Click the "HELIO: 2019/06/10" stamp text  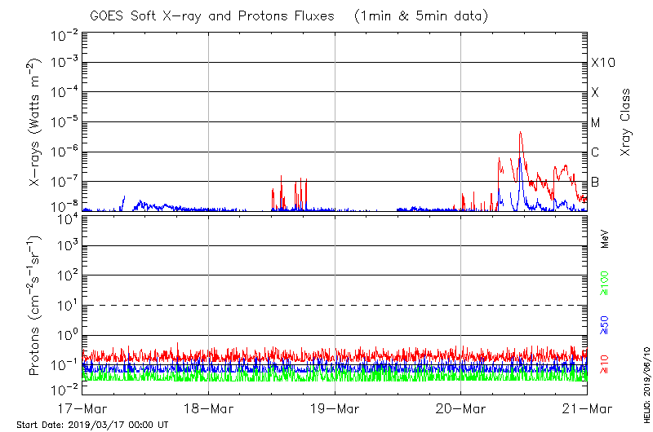pos(646,385)
